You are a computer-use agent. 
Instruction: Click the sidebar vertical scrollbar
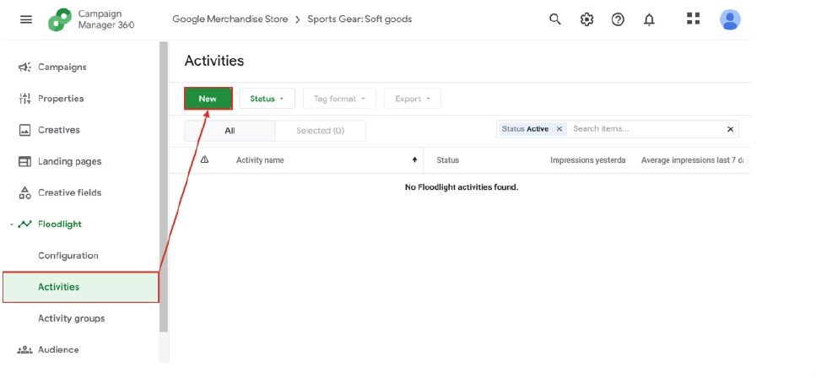[164, 187]
